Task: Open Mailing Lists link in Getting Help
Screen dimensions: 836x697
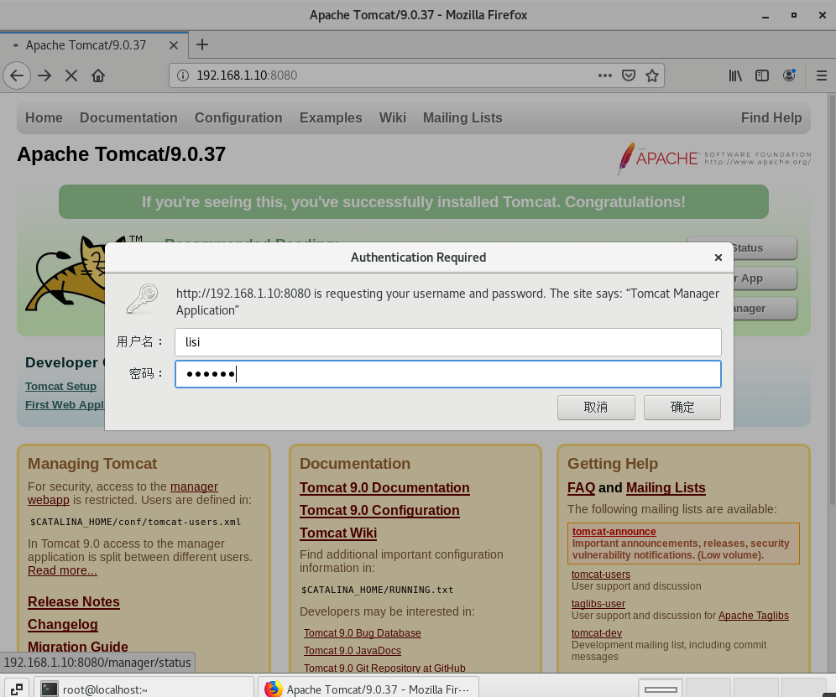Action: click(x=666, y=487)
